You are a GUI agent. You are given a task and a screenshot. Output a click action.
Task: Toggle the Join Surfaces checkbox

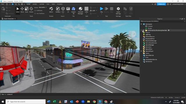coord(35,14)
